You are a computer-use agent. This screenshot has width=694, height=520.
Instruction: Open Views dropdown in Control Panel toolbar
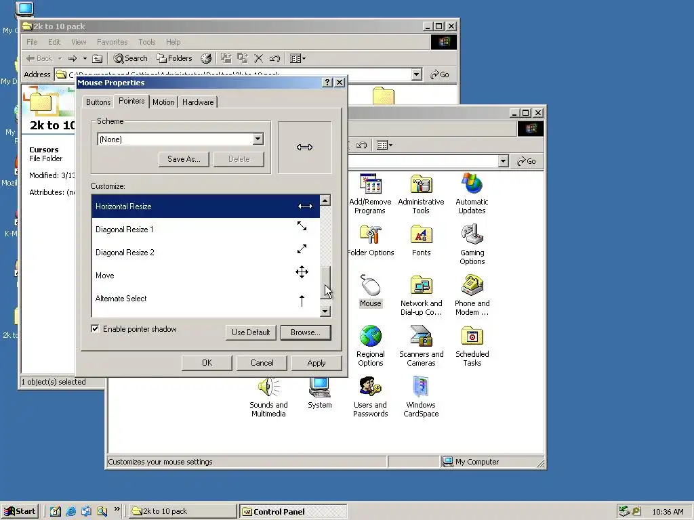tap(384, 145)
